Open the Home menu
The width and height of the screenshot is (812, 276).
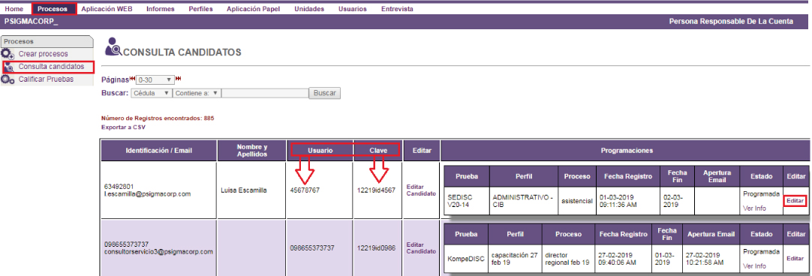pyautogui.click(x=14, y=9)
